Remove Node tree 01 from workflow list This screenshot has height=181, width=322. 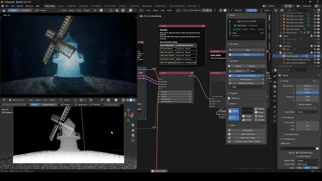point(263,79)
